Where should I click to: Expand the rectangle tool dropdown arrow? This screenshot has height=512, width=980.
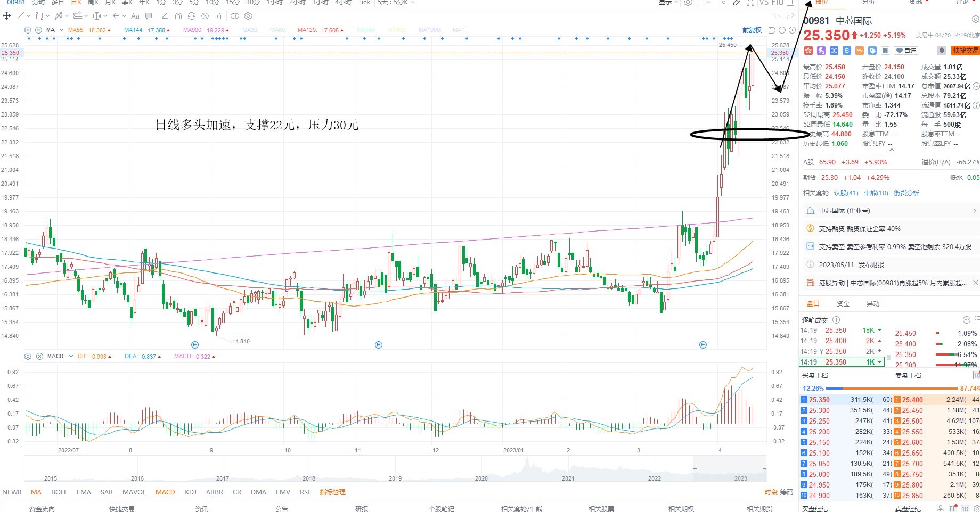pos(47,16)
